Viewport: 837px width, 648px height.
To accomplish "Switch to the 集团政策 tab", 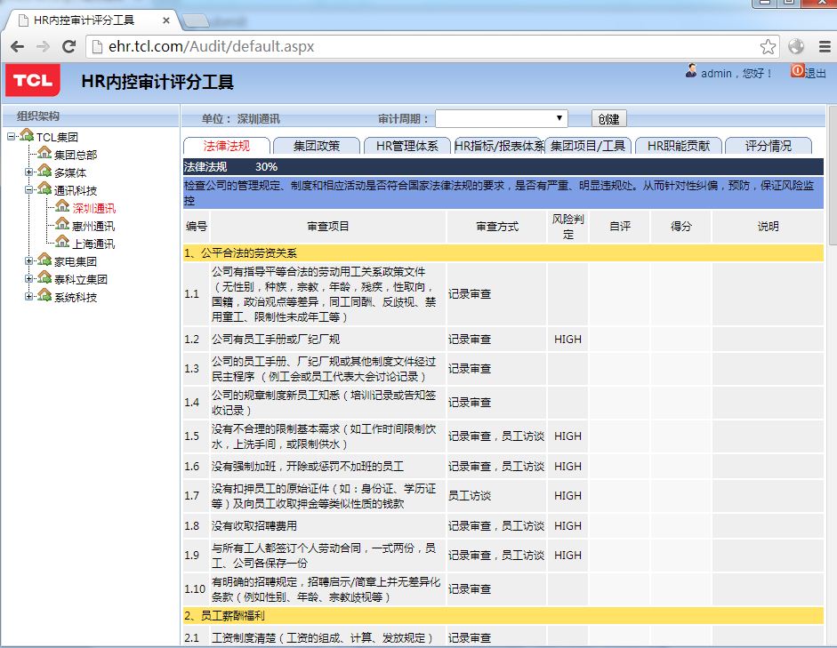I will click(317, 146).
